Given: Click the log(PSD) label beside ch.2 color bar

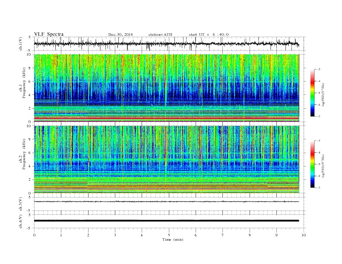Looking at the screenshot, I should click(323, 166).
